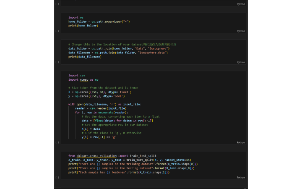302x189 pixels.
Task: Click the line 'import os'
Action: [76, 17]
